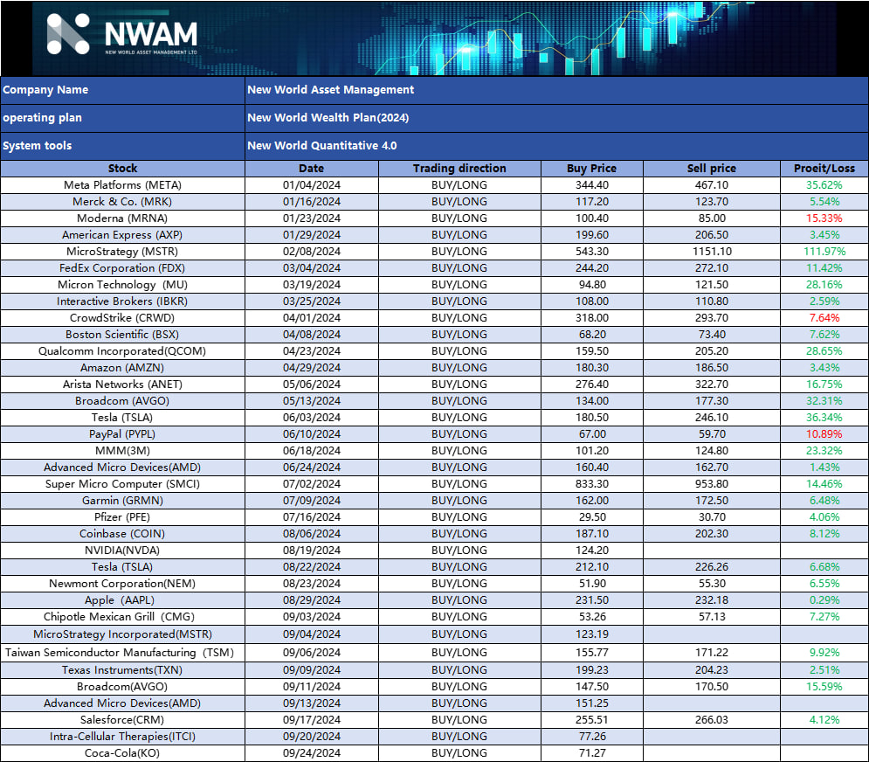This screenshot has width=869, height=762.
Task: Select the 'Coinbase (COIN)' cell
Action: pyautogui.click(x=122, y=534)
